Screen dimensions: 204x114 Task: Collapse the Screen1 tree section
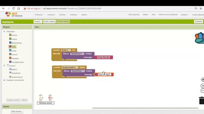pyautogui.click(x=4, y=66)
